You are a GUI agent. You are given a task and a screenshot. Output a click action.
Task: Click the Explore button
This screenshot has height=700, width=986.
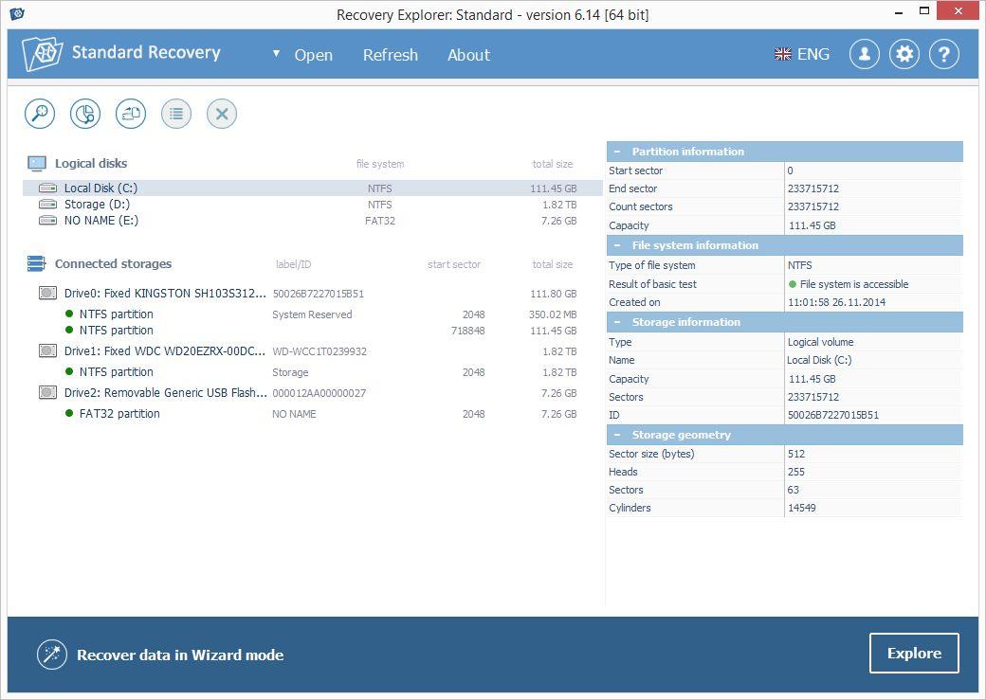(x=914, y=654)
